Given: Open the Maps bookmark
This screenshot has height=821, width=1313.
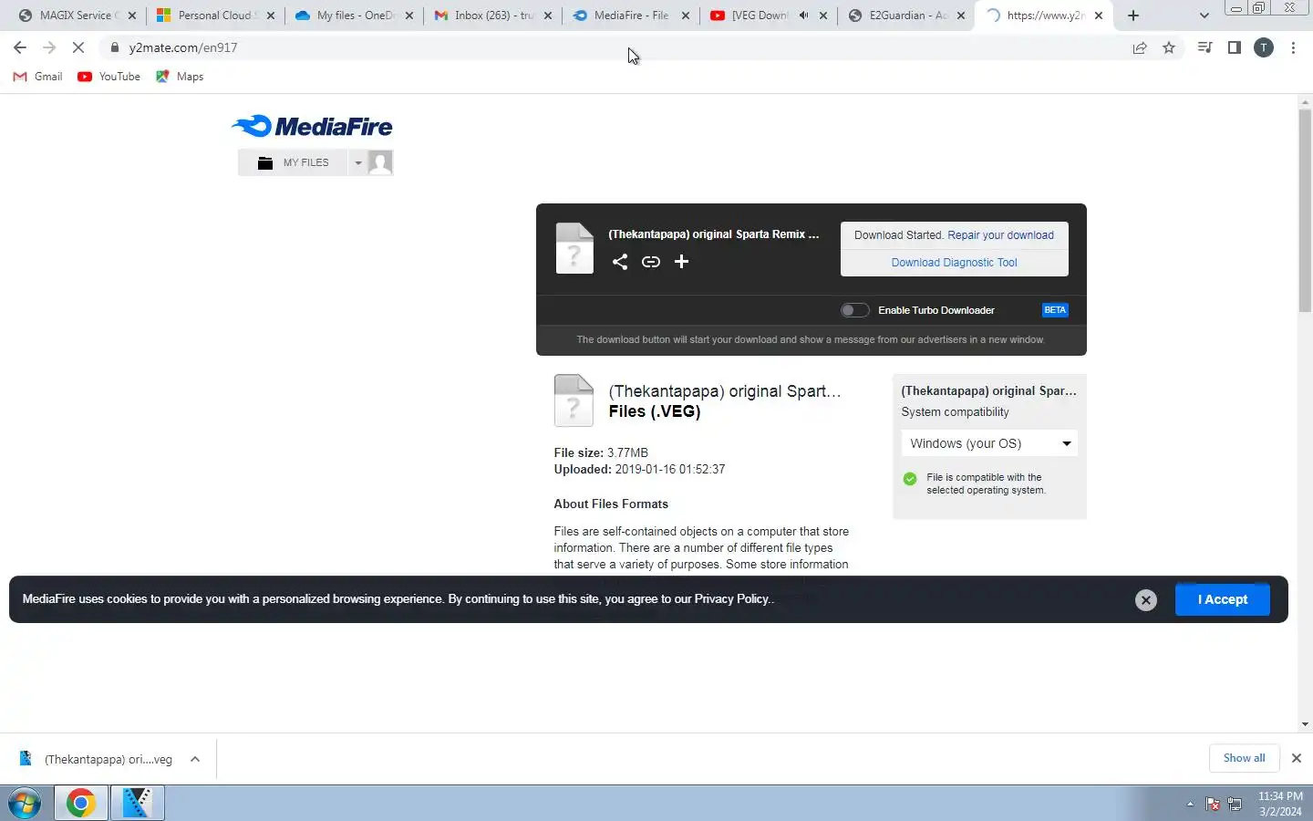Looking at the screenshot, I should (180, 77).
